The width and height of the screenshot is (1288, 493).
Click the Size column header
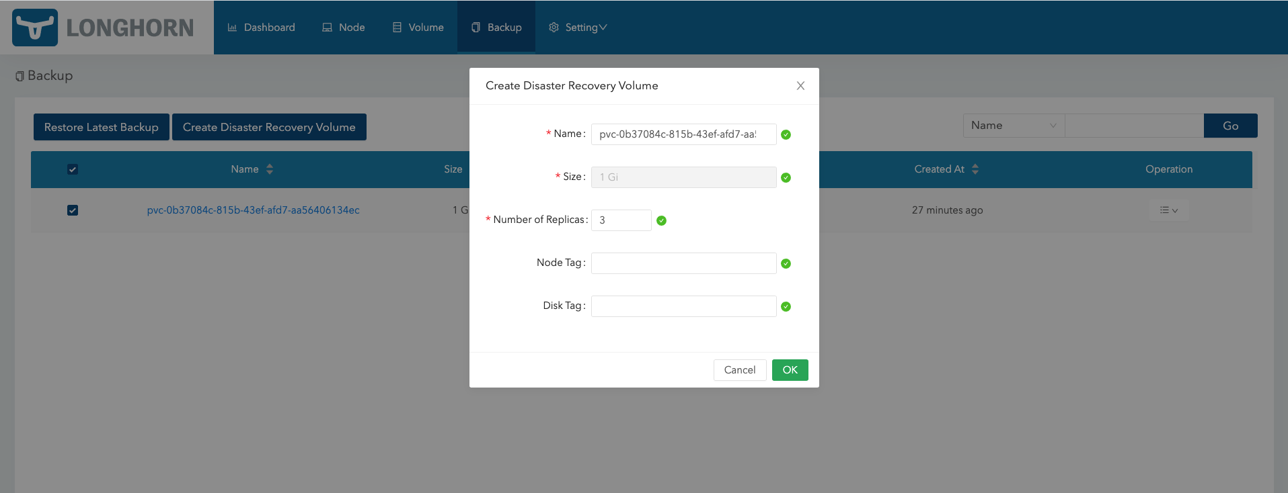tap(453, 169)
